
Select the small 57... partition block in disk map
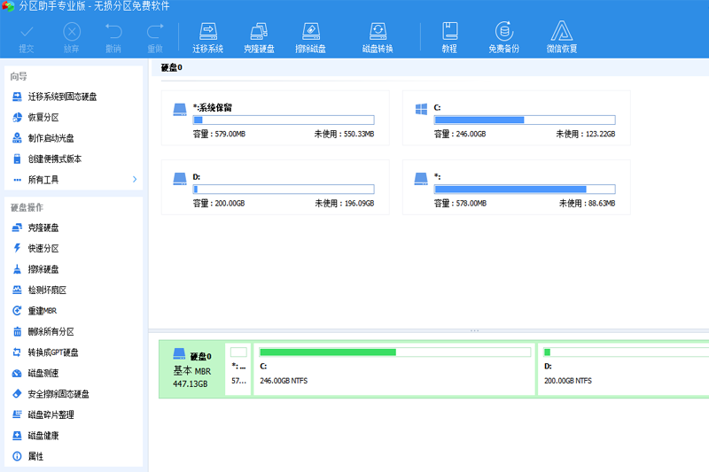[x=238, y=369]
